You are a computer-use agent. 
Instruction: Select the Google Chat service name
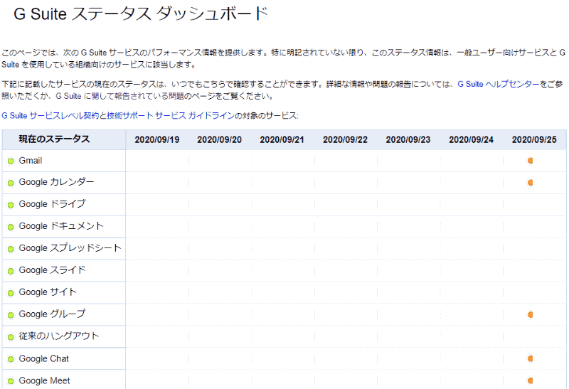(44, 358)
